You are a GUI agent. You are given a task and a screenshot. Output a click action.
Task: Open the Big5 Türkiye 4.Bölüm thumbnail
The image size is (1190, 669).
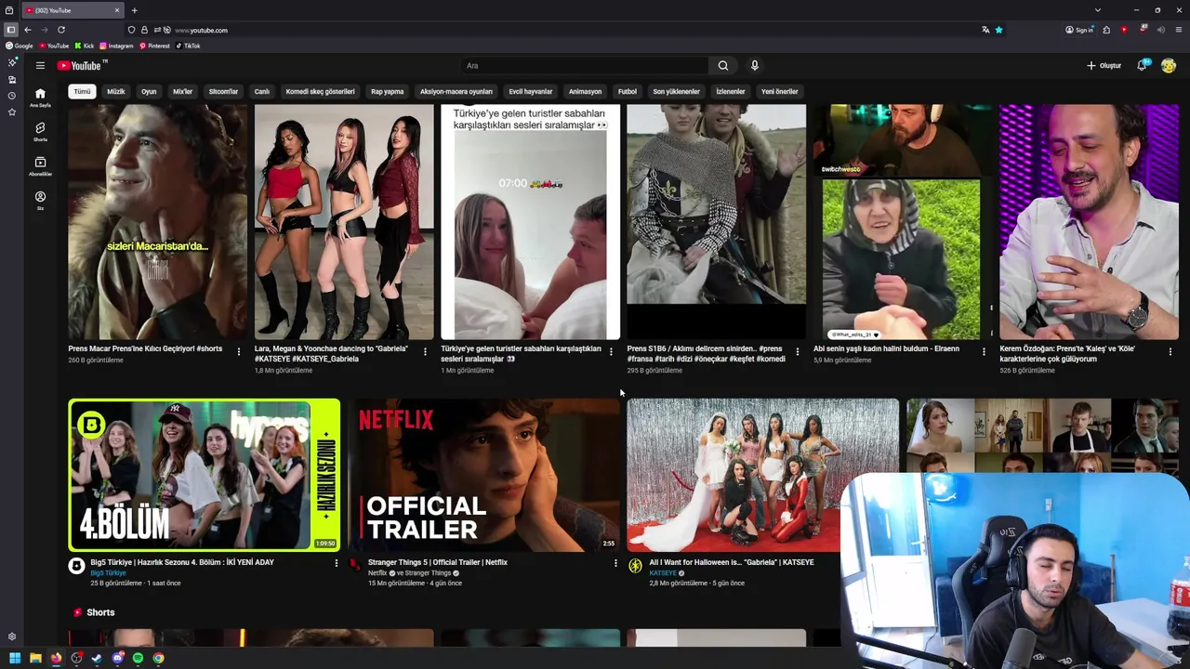205,475
